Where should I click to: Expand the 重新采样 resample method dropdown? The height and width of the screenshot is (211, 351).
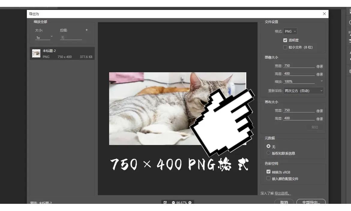point(304,91)
